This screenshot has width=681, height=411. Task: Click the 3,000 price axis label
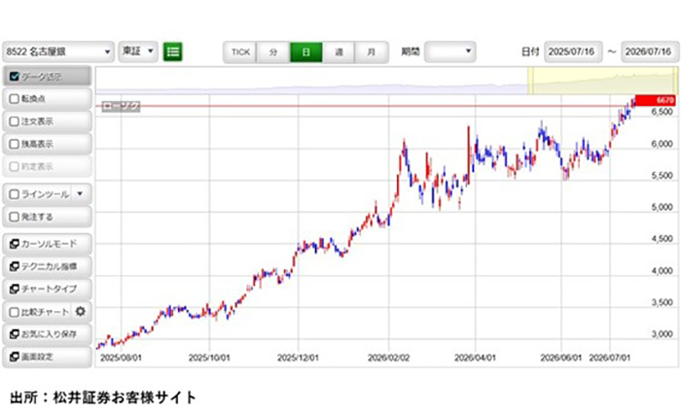click(662, 334)
